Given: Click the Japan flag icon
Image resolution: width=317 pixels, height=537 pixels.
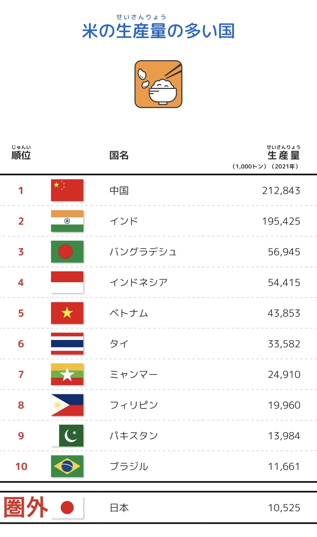Looking at the screenshot, I should (x=67, y=507).
